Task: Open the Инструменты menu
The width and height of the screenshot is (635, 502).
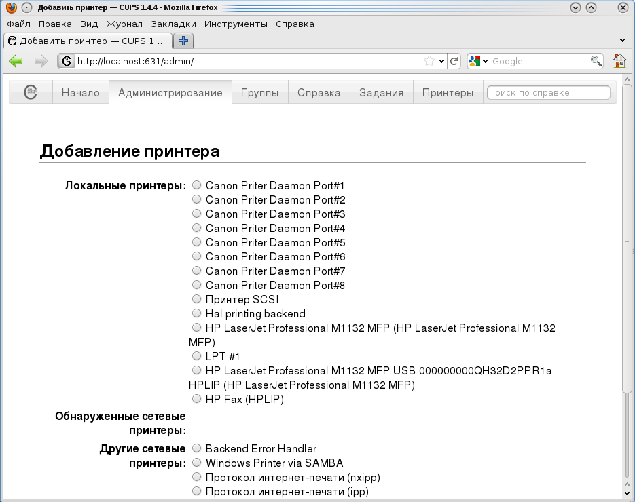Action: [236, 24]
